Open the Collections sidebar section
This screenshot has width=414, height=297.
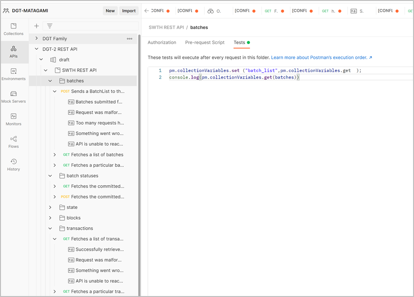pyautogui.click(x=13, y=29)
